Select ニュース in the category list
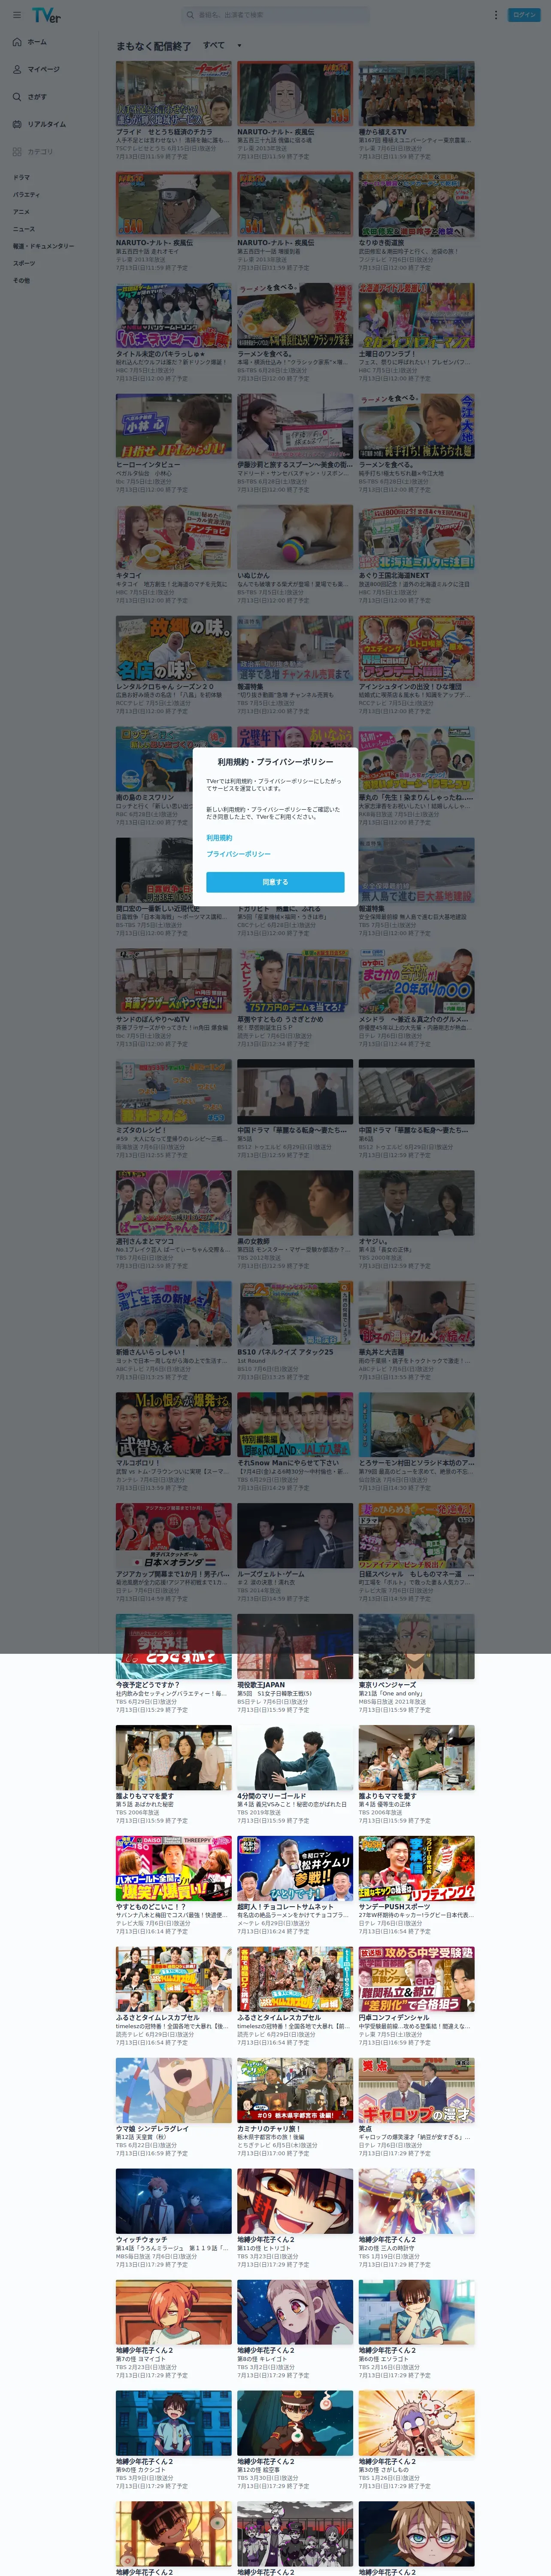The height and width of the screenshot is (2576, 551). 23,229
